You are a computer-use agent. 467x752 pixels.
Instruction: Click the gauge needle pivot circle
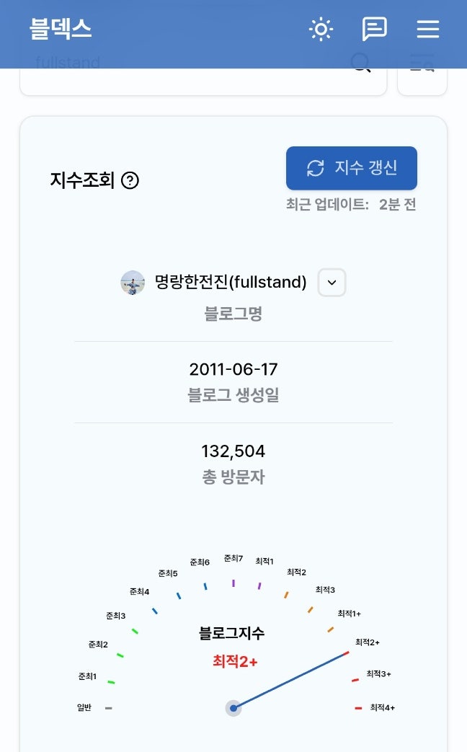(233, 708)
